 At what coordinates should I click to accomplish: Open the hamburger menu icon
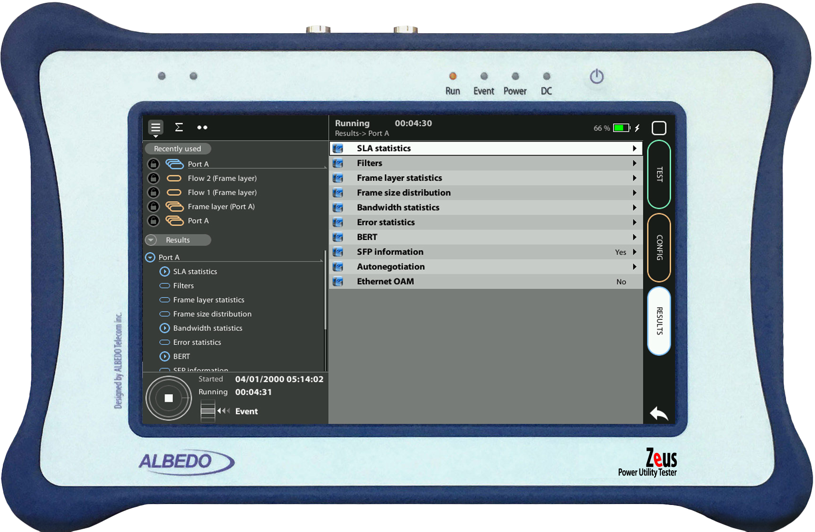point(155,127)
